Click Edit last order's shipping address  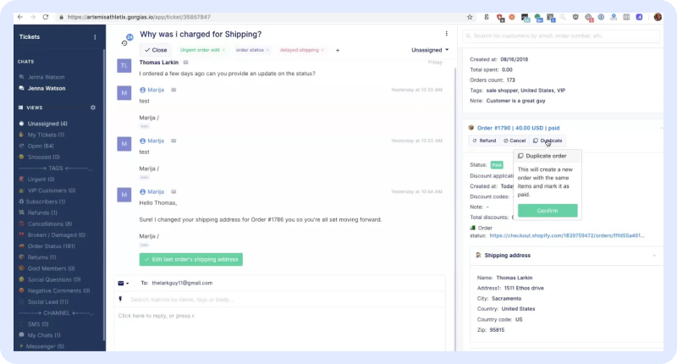(x=191, y=260)
